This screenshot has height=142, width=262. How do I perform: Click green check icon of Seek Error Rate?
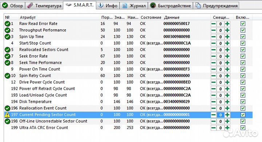pos(7,56)
